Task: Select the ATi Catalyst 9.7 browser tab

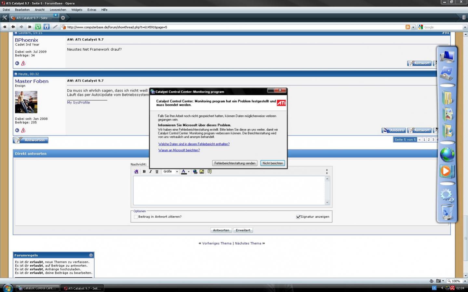Action: coord(34,18)
